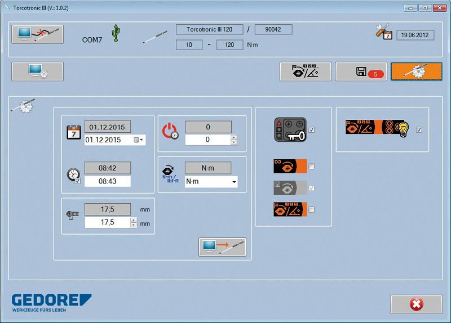Click the 08:43 time input field

pos(107,181)
